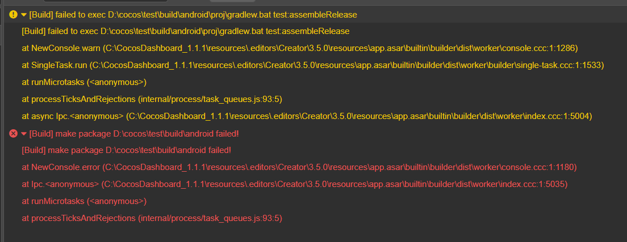627x242 pixels.
Task: Click the repeated red make package message
Action: [126, 150]
